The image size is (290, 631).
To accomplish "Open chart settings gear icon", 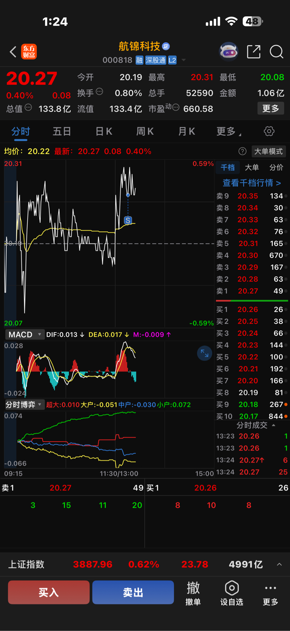I will [269, 131].
